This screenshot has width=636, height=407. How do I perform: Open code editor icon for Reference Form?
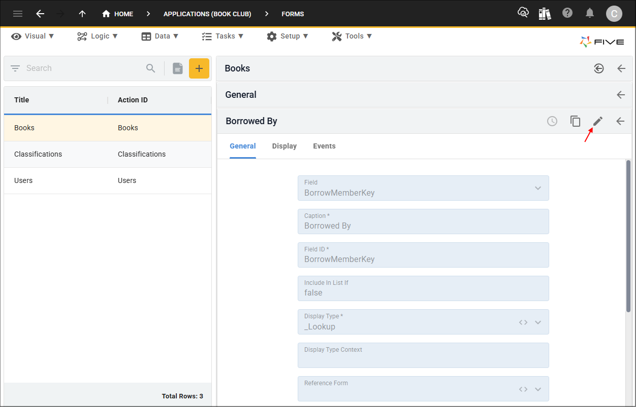523,389
